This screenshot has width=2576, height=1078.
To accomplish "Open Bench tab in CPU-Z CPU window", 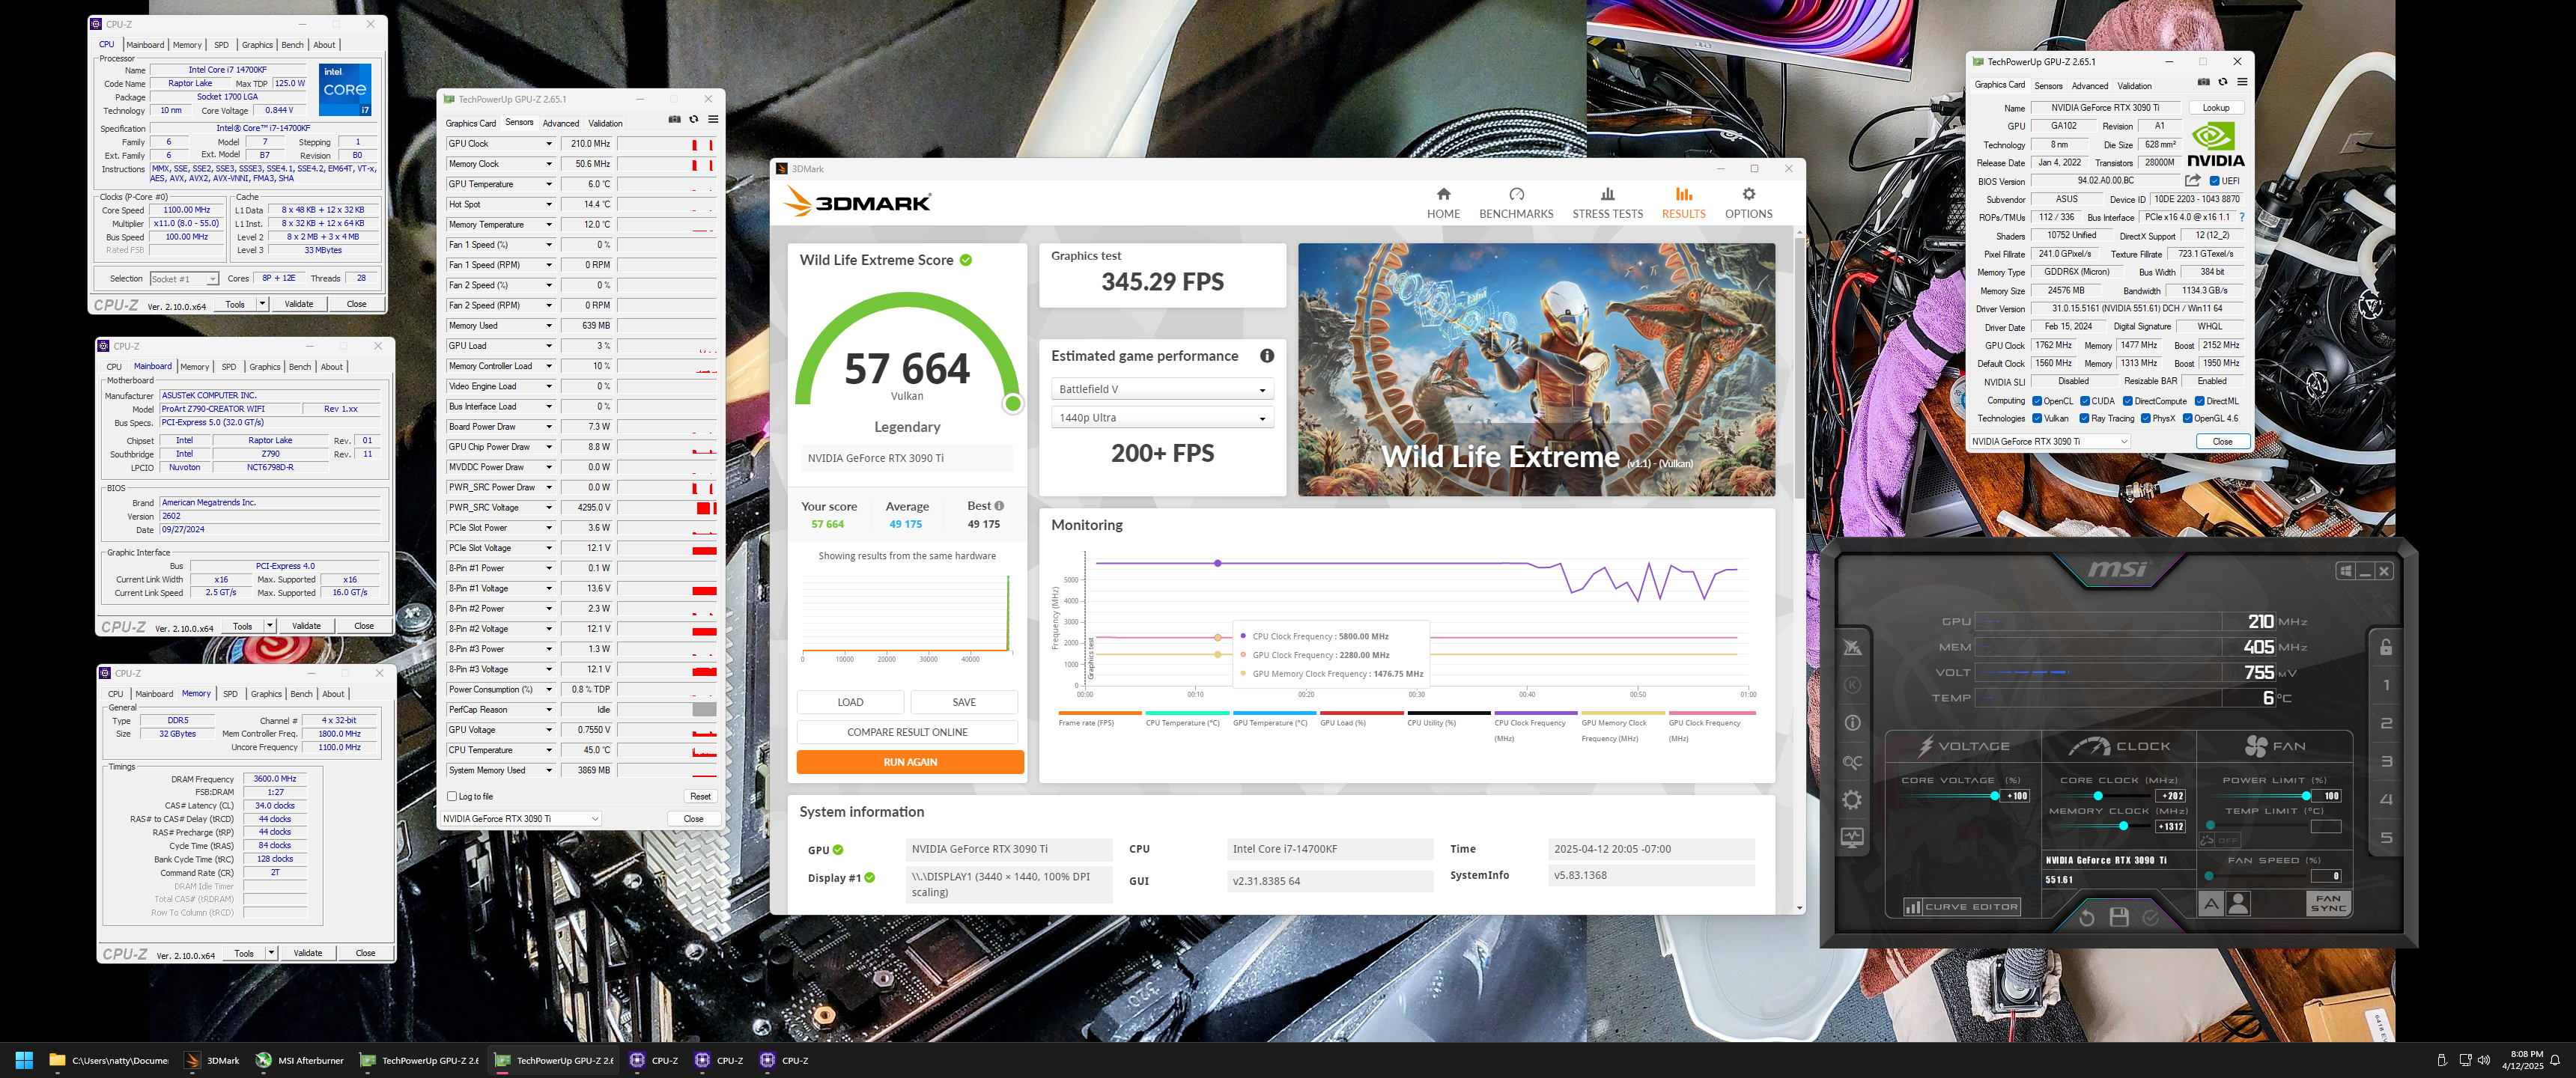I will [292, 45].
